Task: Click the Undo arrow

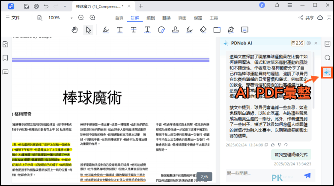Action: [46, 6]
